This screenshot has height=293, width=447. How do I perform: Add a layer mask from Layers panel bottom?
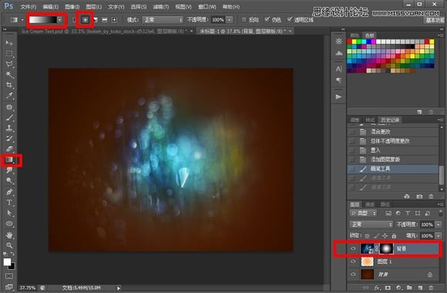pos(388,288)
